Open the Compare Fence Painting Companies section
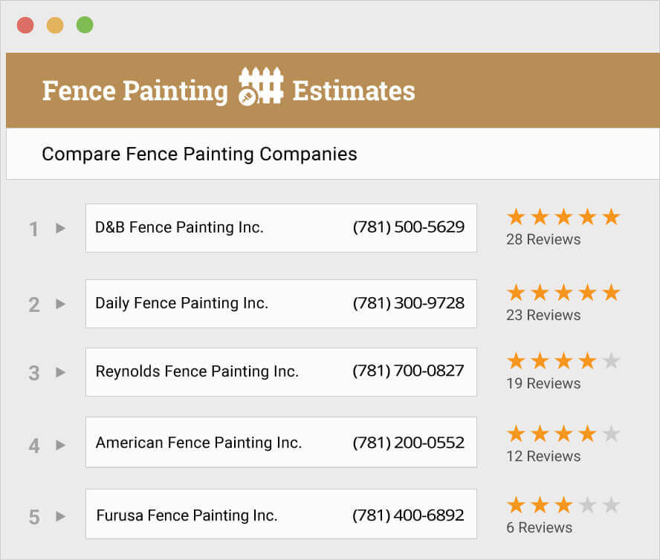Image resolution: width=660 pixels, height=560 pixels. [198, 154]
